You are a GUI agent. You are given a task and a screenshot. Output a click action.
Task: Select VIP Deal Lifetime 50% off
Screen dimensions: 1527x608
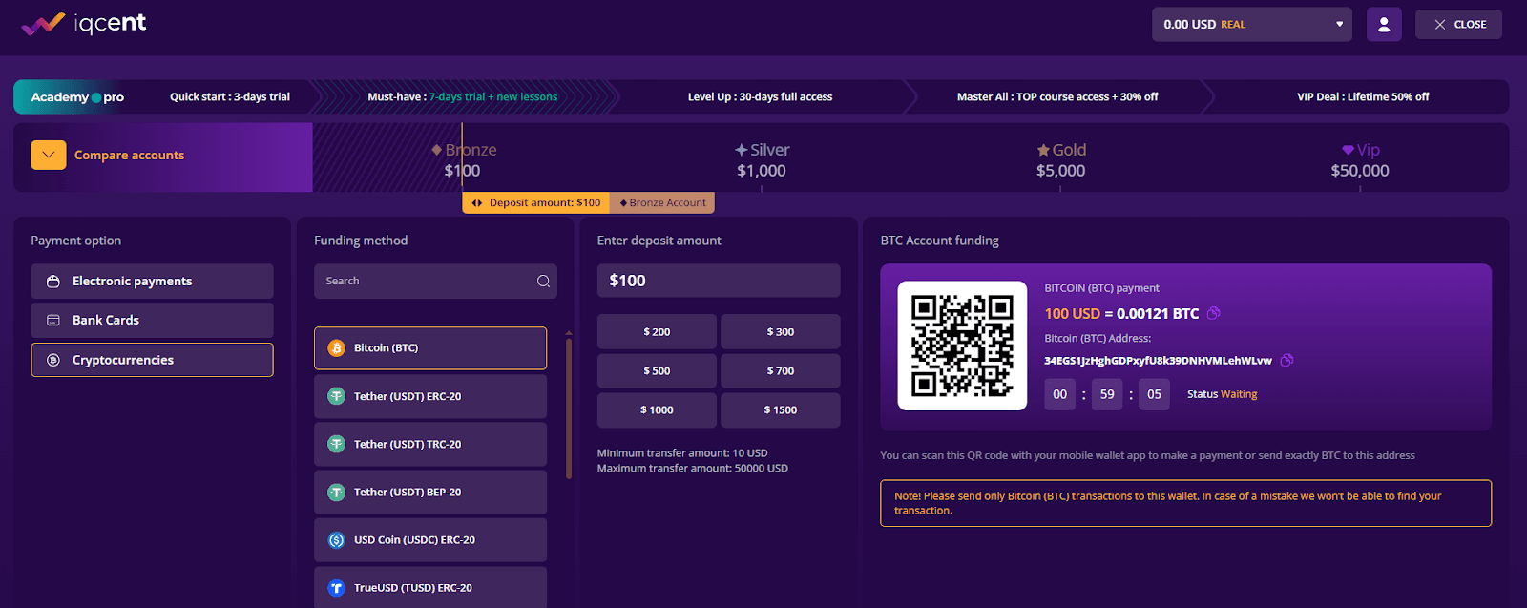[1363, 96]
